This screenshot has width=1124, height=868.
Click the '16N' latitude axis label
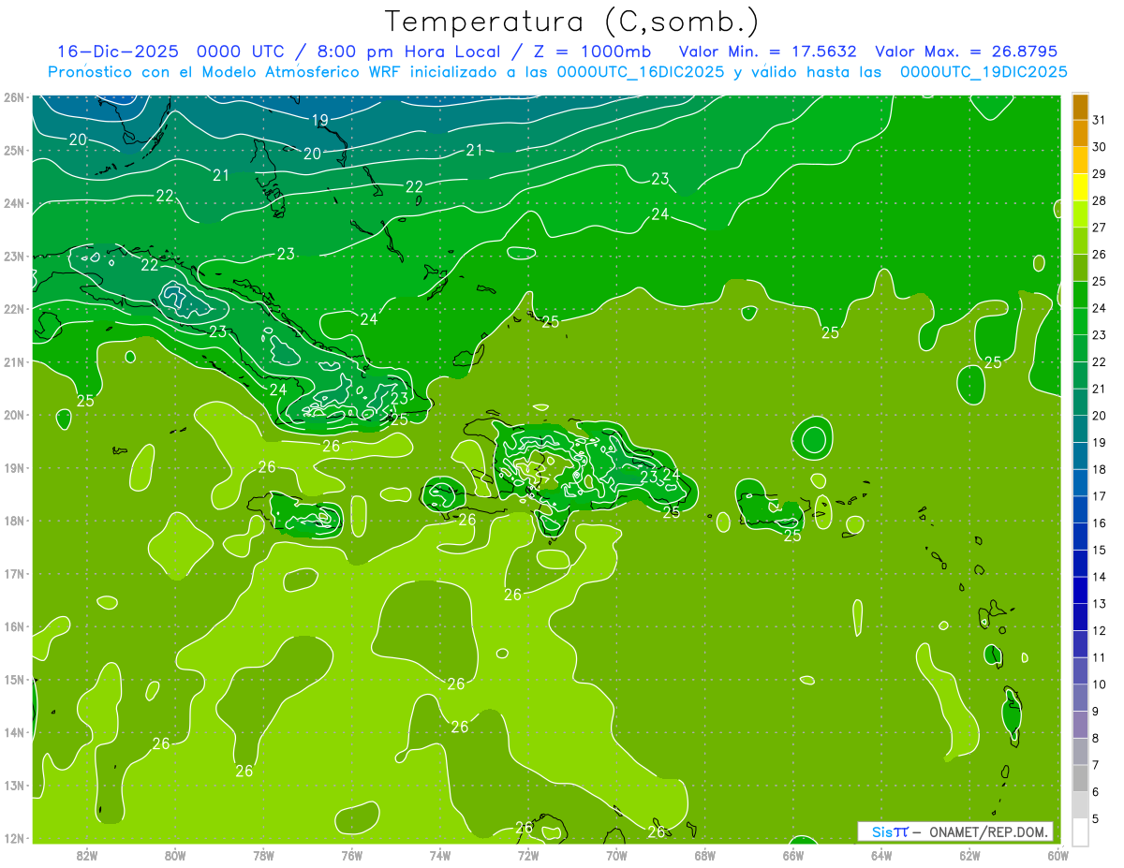[13, 626]
